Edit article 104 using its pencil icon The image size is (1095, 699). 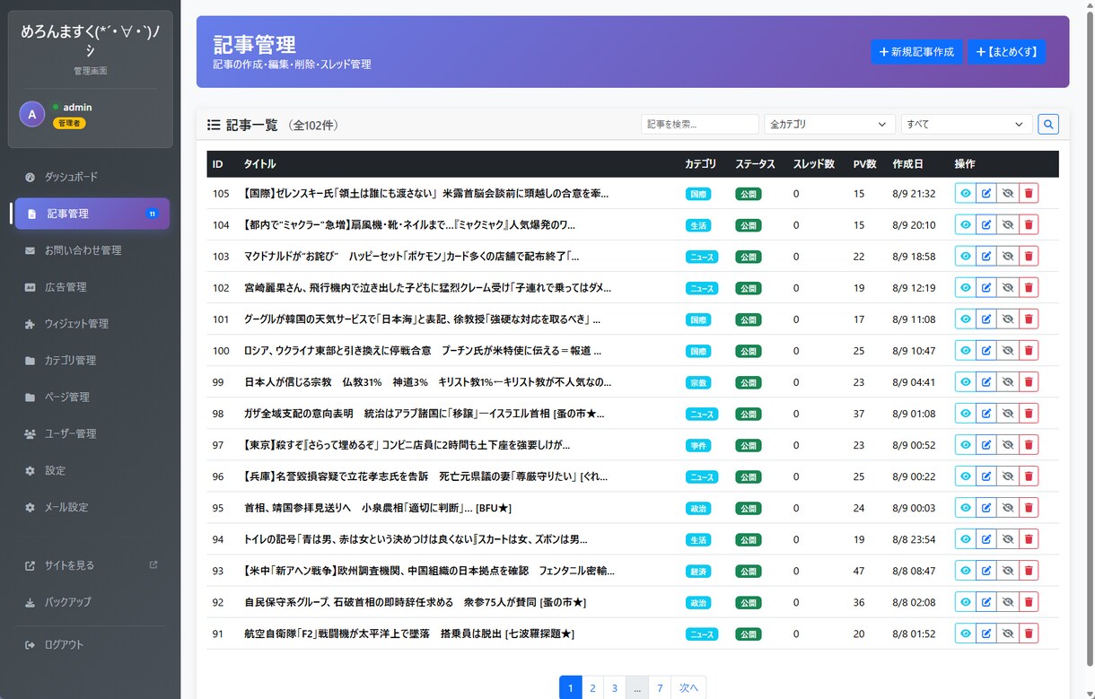tap(986, 224)
